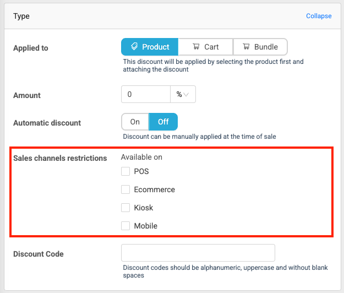Click the Sales channels restrictions label
This screenshot has width=344, height=293.
pyautogui.click(x=60, y=158)
